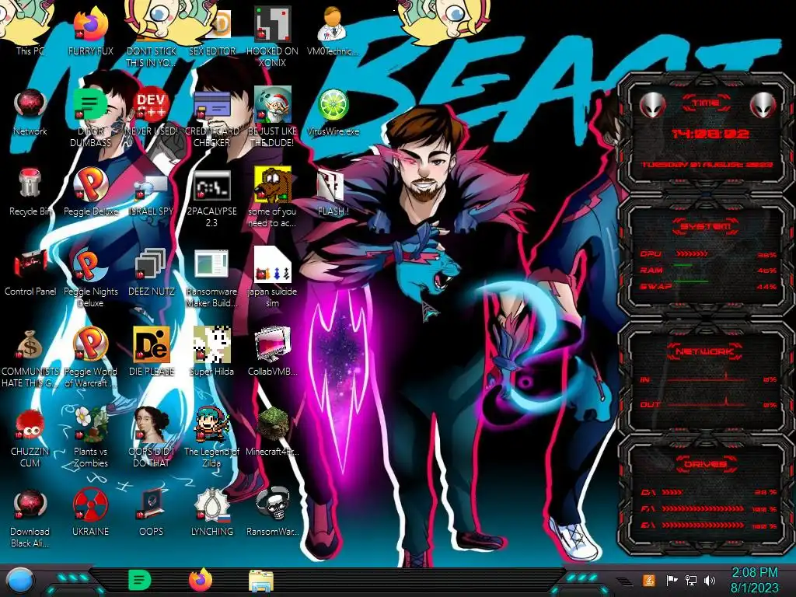Image resolution: width=796 pixels, height=597 pixels.
Task: Click the TIME widget header
Action: pos(706,103)
